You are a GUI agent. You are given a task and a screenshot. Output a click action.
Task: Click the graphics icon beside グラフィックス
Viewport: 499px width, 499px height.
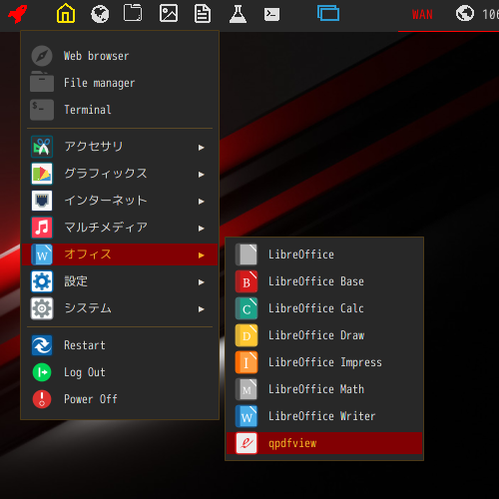click(x=42, y=174)
